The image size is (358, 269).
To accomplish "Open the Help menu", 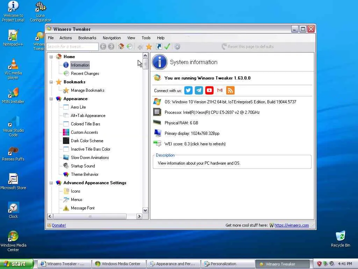I will (x=160, y=38).
